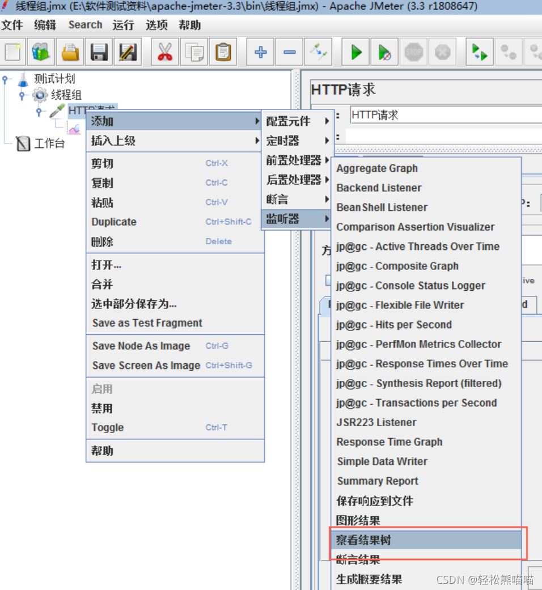Start the test with green play icon
The height and width of the screenshot is (590, 542).
(x=355, y=52)
